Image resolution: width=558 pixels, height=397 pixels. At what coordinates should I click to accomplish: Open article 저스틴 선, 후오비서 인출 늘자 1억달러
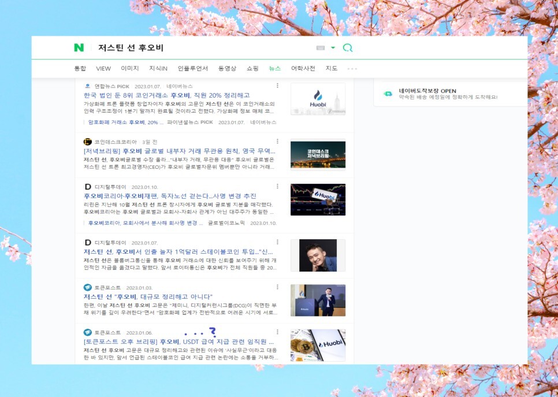(x=178, y=252)
